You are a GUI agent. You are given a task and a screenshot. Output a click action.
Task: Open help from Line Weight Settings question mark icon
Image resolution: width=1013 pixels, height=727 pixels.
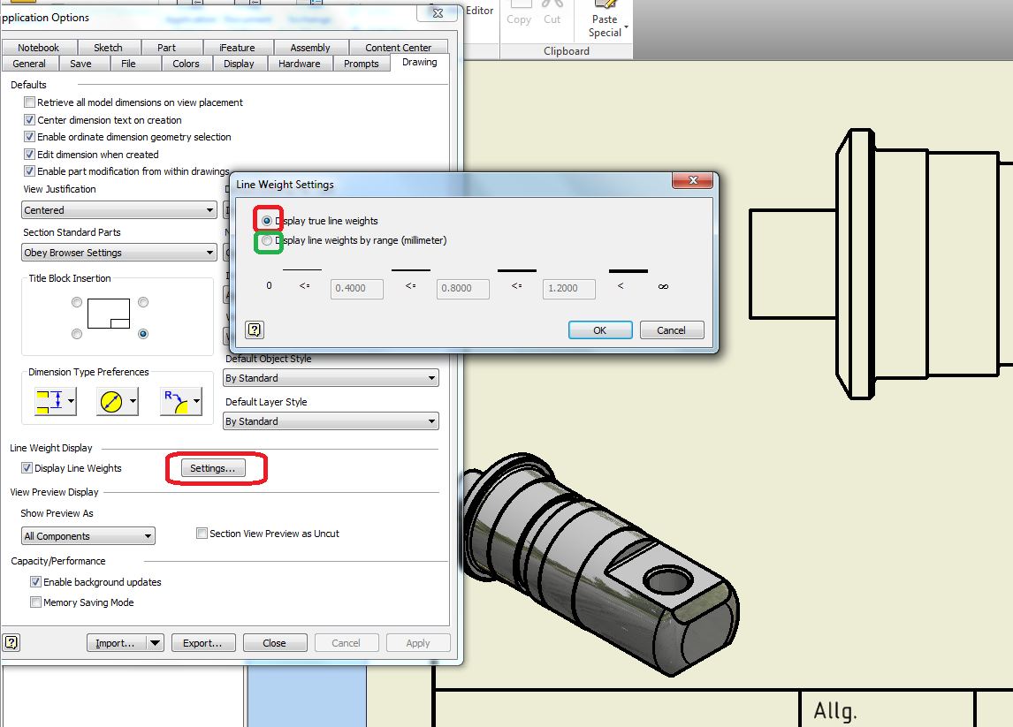point(254,330)
